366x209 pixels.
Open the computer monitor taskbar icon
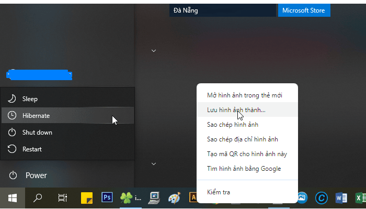154,198
